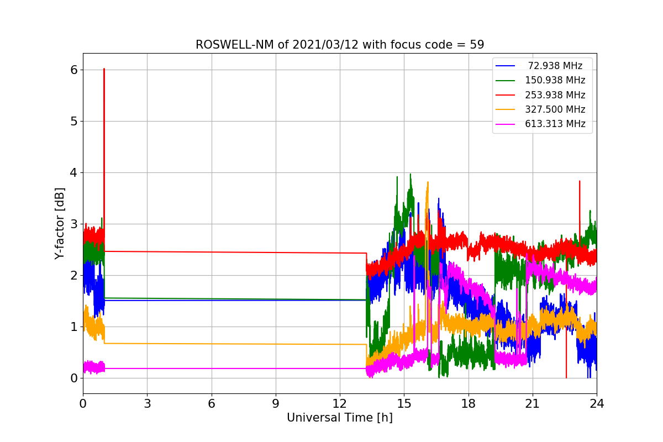Click the x-axis tick label '21'
663x442 pixels.
pyautogui.click(x=532, y=404)
